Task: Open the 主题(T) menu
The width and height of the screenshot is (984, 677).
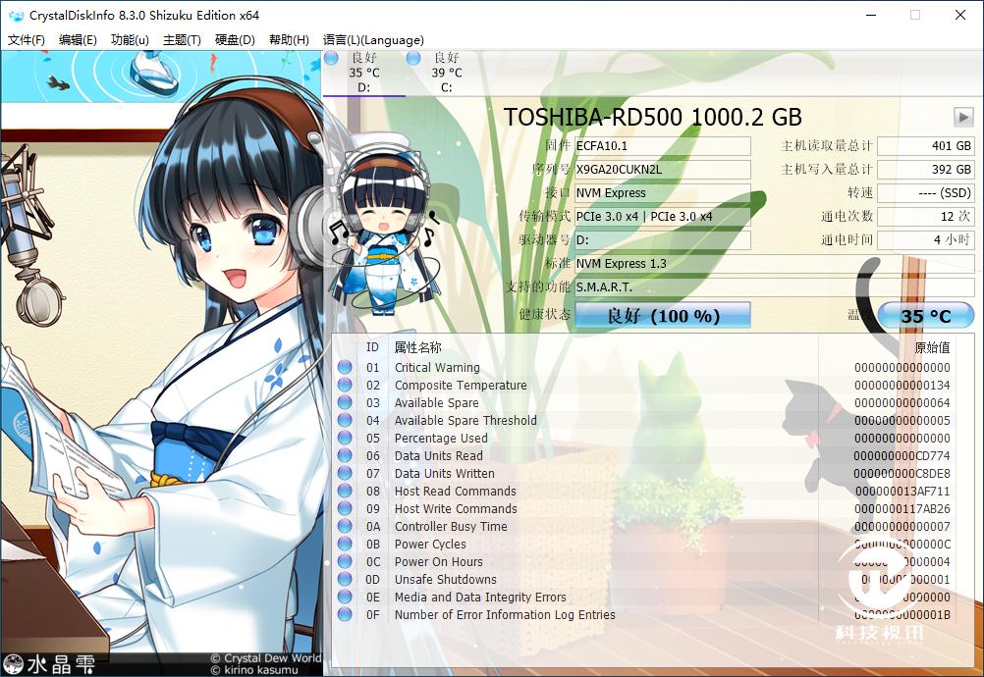Action: pyautogui.click(x=182, y=40)
